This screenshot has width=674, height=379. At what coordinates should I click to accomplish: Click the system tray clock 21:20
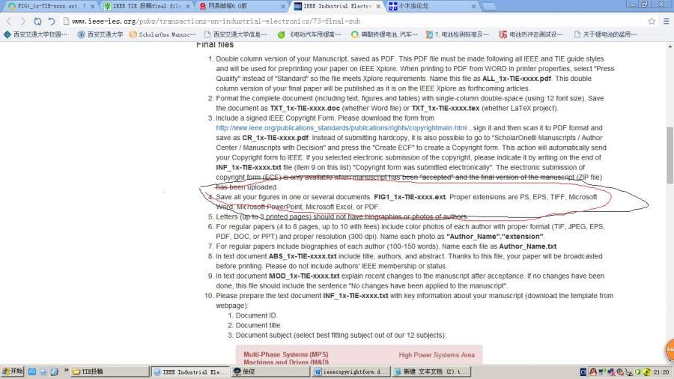tap(661, 372)
